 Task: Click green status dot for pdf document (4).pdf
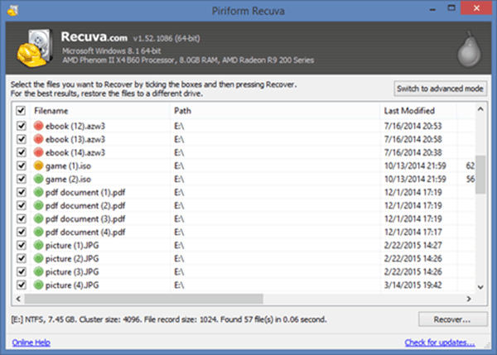pyautogui.click(x=38, y=233)
